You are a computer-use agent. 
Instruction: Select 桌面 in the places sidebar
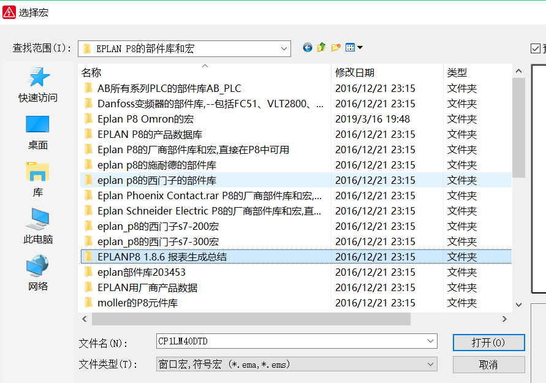tap(38, 132)
